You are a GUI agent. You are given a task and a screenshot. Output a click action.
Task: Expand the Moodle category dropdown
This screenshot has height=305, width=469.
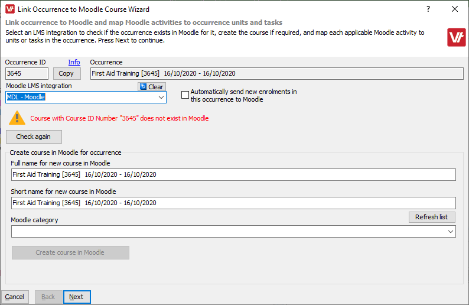click(x=451, y=231)
